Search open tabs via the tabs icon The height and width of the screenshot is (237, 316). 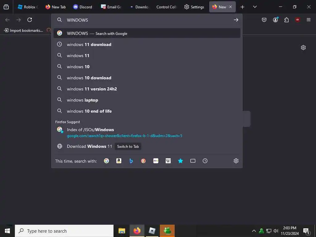click(193, 161)
